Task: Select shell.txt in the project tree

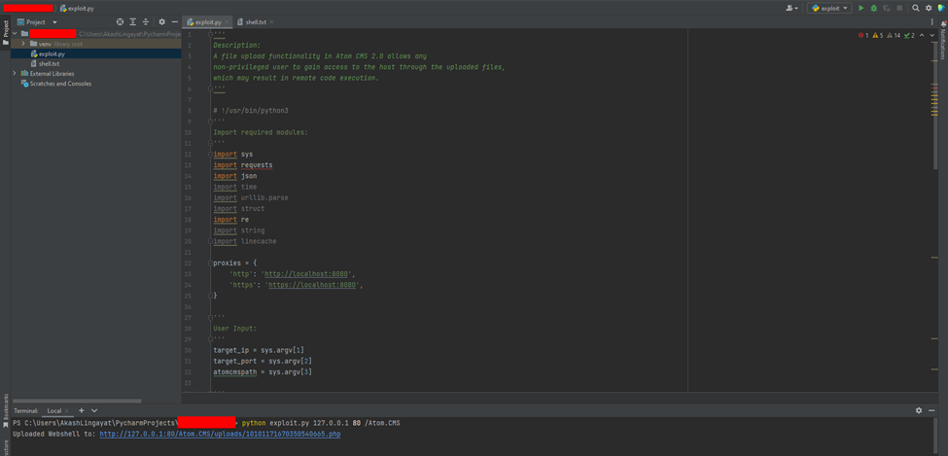Action: pyautogui.click(x=49, y=63)
